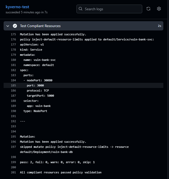Click line number 185 highlighted row

point(13,85)
